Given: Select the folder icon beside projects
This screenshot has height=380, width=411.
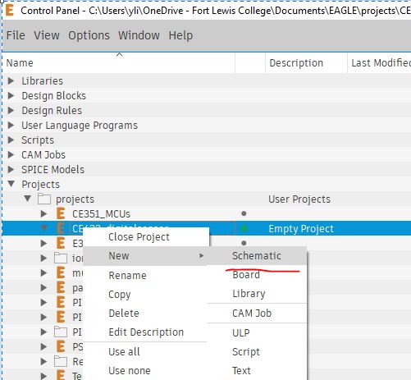Looking at the screenshot, I should click(44, 199).
